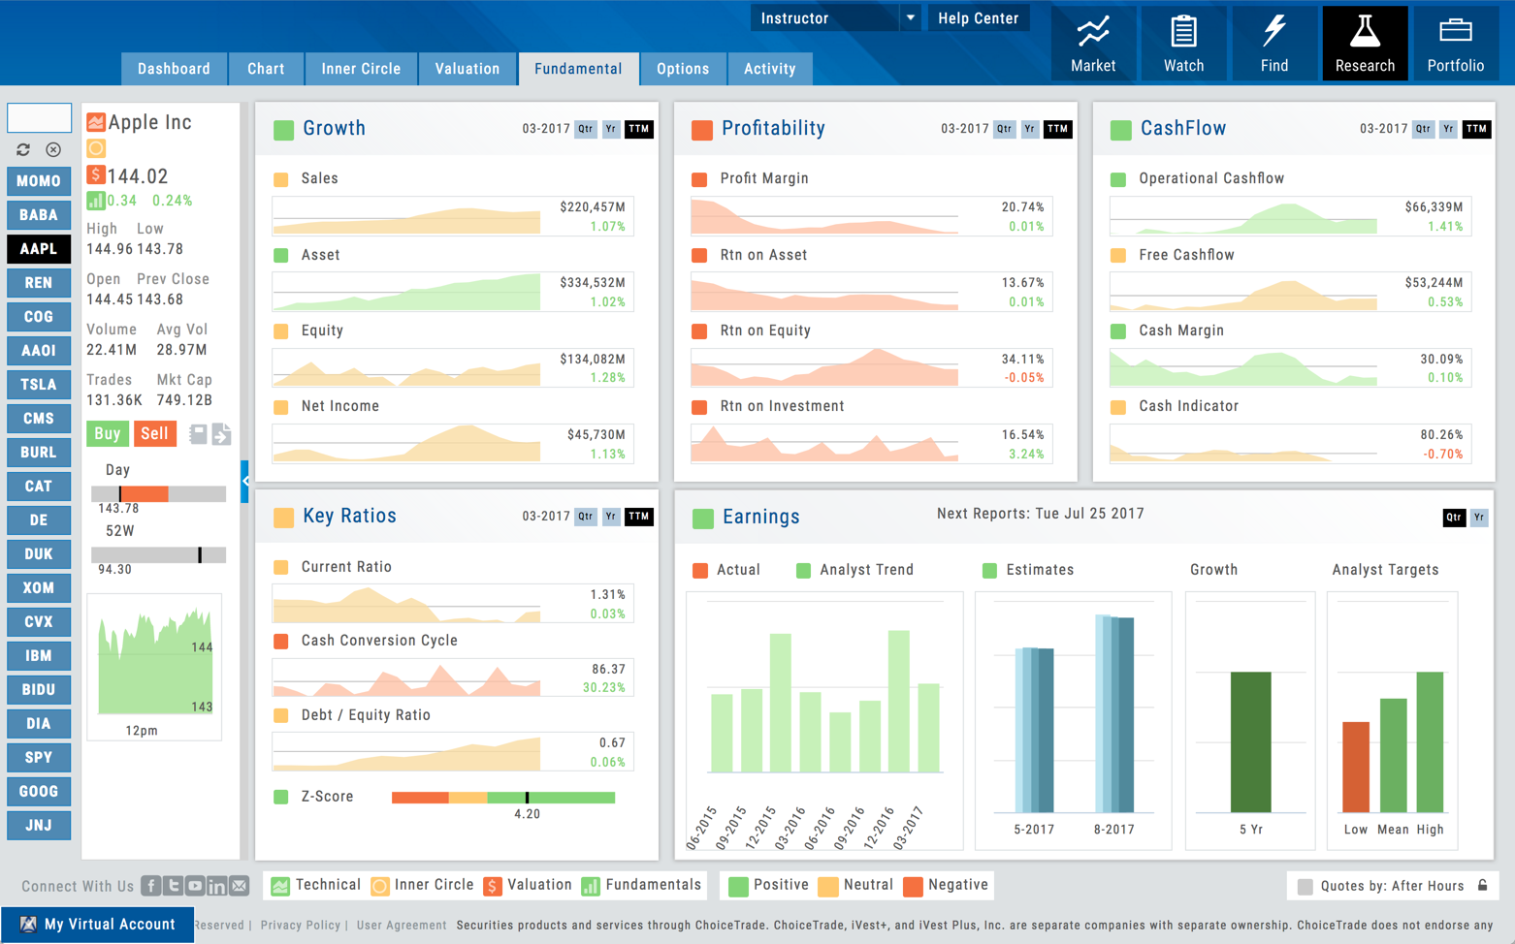This screenshot has height=944, width=1515.
Task: Open the Privacy Policy link
Action: click(301, 925)
